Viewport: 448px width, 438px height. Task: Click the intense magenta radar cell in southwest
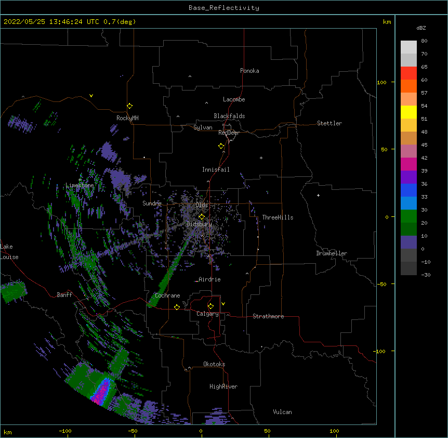point(102,392)
